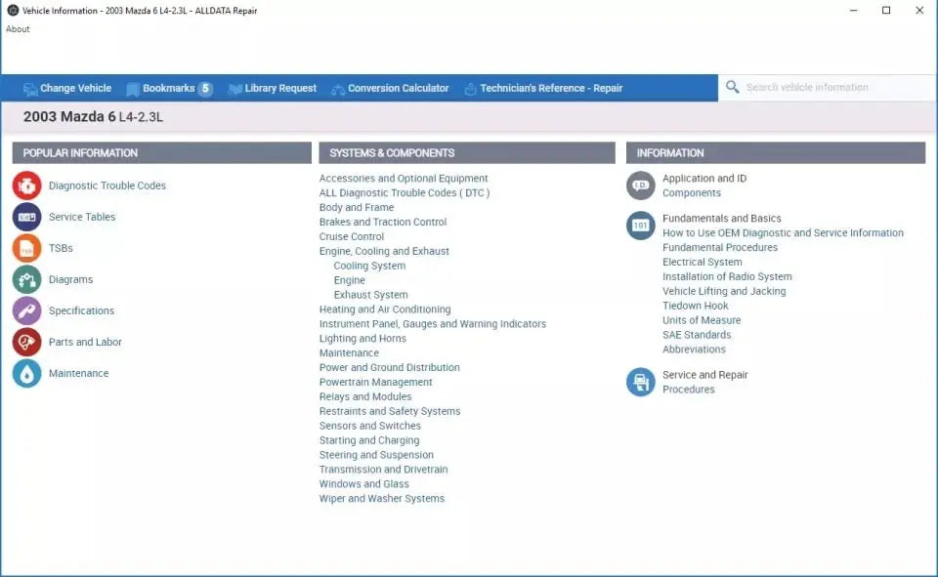938x577 pixels.
Task: Open the Conversion Calculator
Action: tap(390, 89)
